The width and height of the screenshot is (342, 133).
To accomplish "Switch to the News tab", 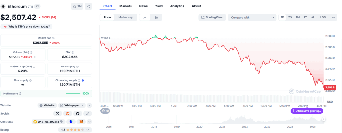I will 143,6.
